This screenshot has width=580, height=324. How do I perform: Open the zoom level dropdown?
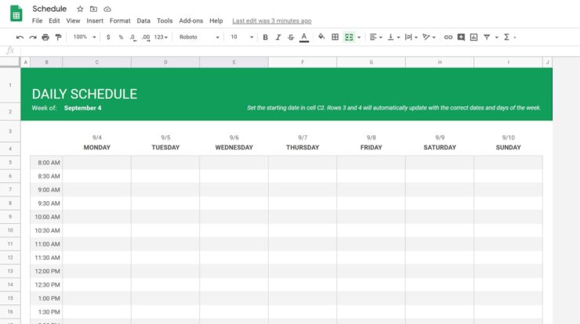tap(85, 38)
